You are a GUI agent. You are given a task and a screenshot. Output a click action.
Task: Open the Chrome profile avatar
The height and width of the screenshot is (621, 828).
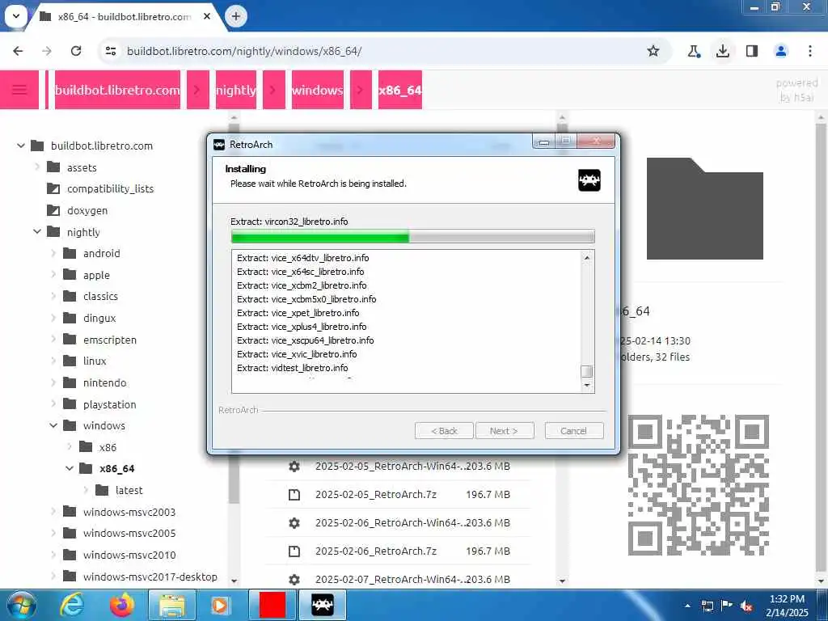[781, 51]
